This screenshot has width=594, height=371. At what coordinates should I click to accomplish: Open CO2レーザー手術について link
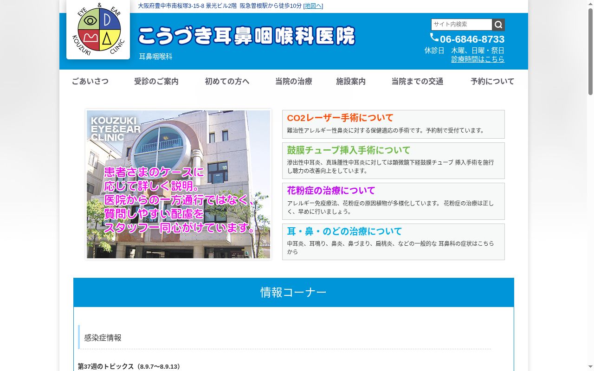[340, 118]
